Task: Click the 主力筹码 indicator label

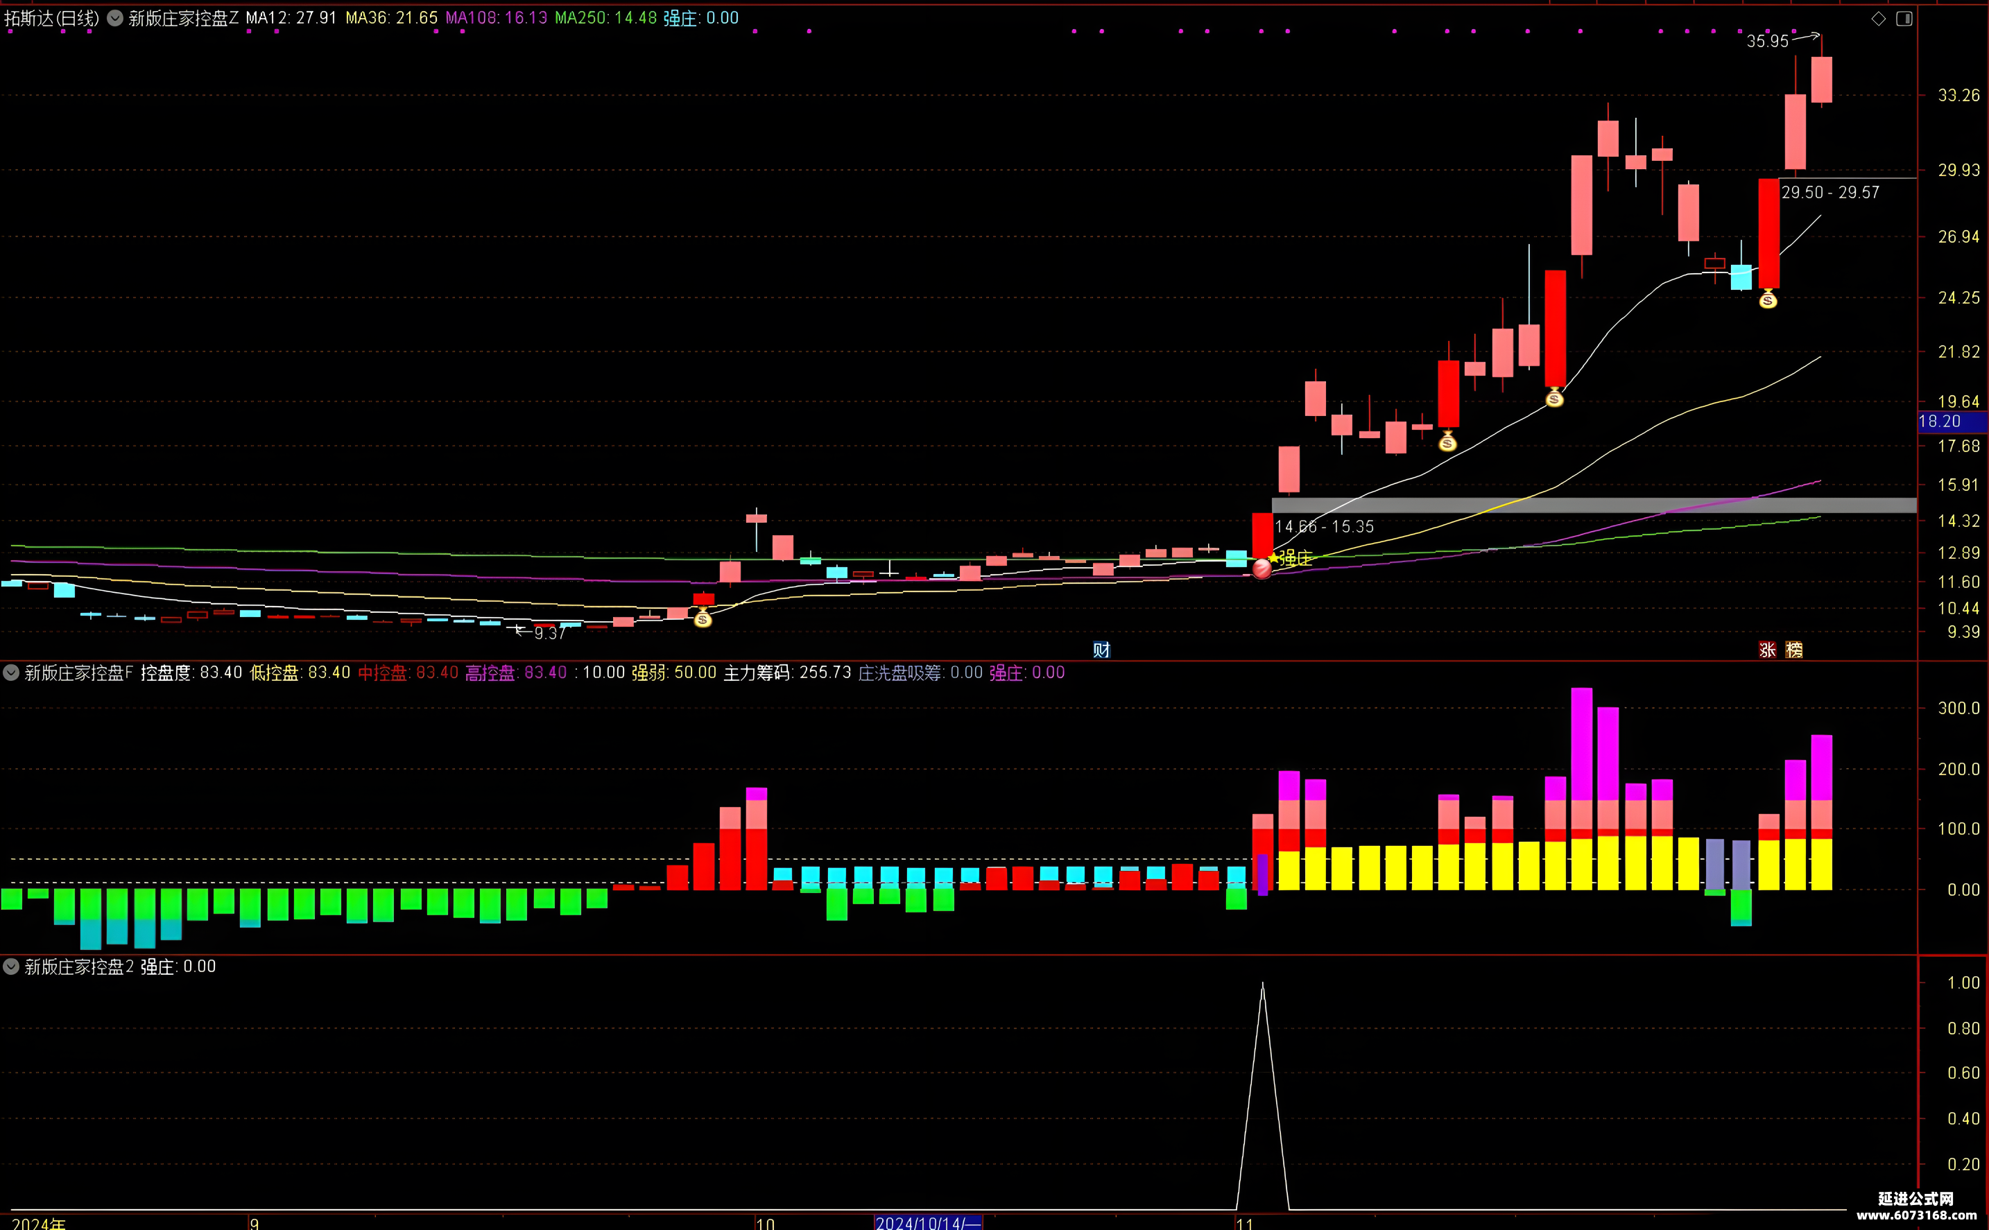Action: [x=757, y=673]
